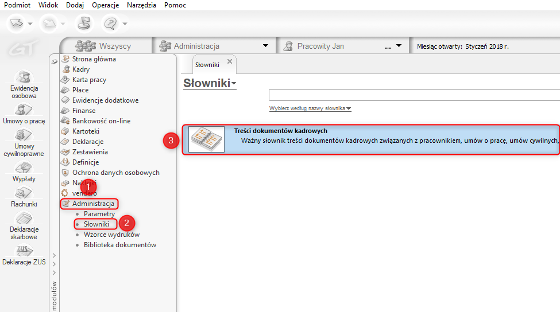The image size is (560, 312).
Task: Click the help question mark icon
Action: tap(110, 24)
